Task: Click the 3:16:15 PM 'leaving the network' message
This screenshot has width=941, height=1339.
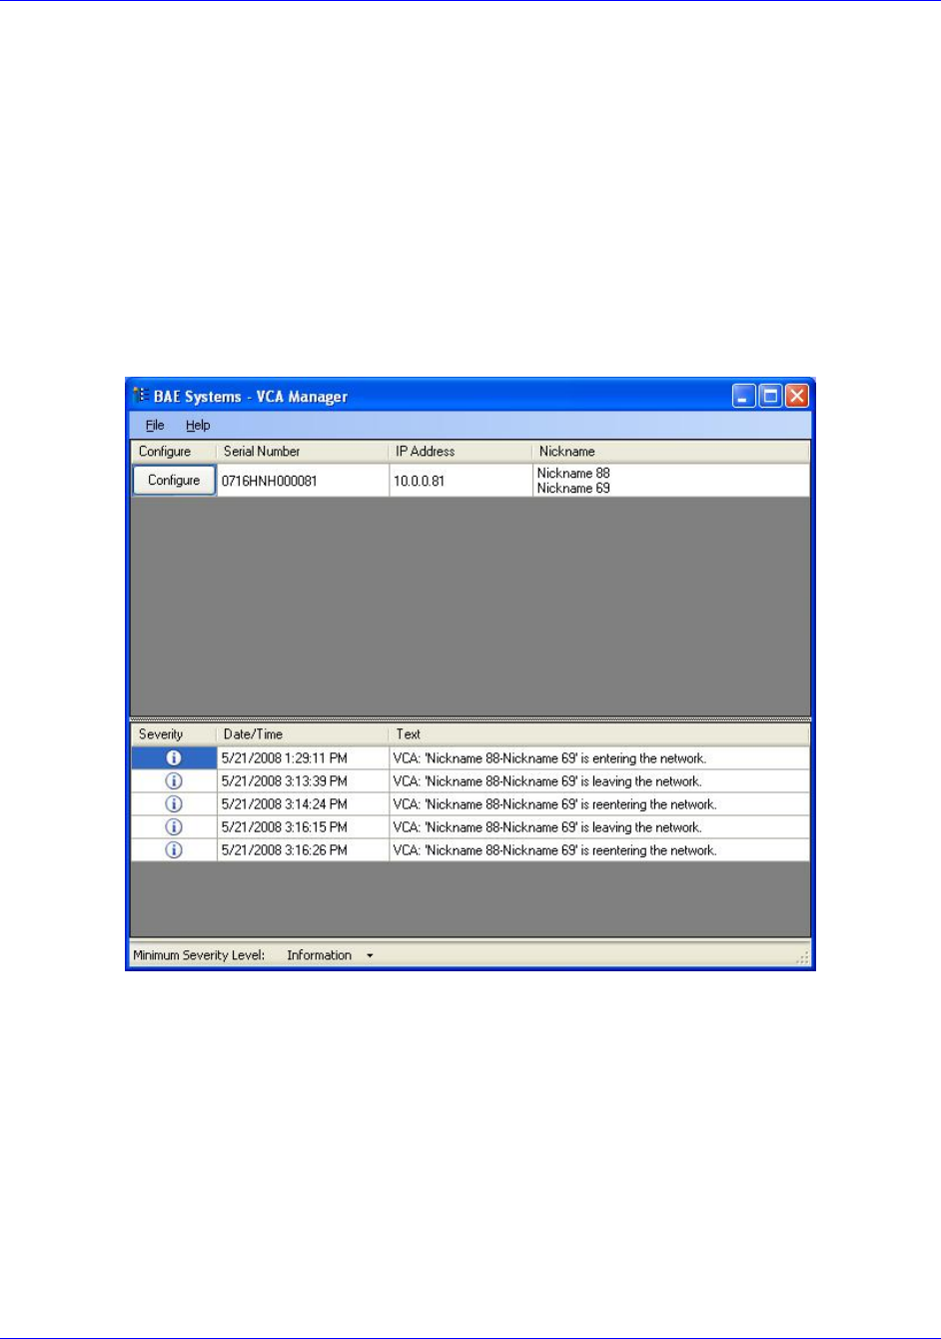Action: pyautogui.click(x=599, y=827)
